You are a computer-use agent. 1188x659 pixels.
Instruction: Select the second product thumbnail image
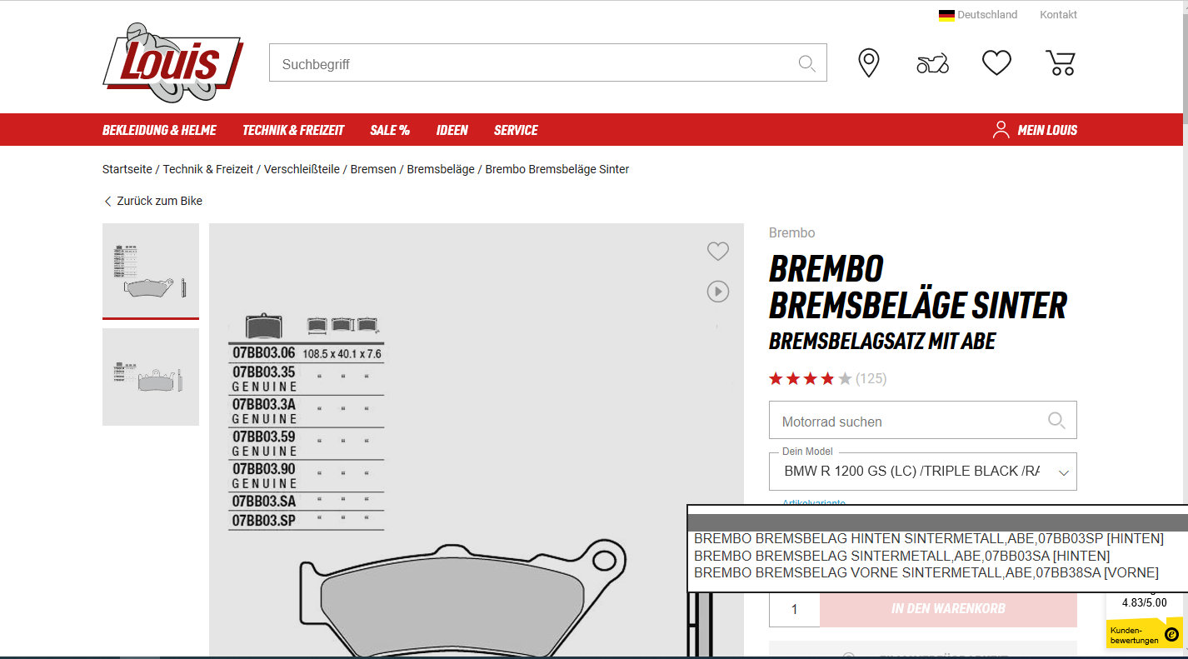[151, 377]
